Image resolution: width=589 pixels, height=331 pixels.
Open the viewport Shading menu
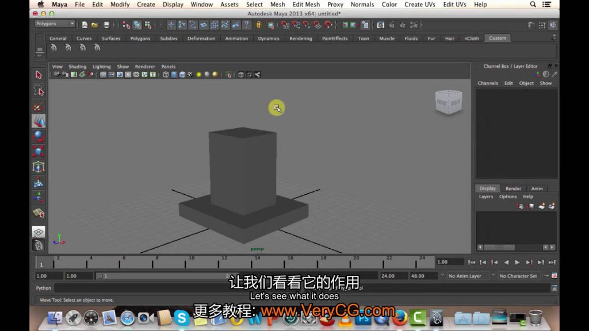tap(78, 67)
